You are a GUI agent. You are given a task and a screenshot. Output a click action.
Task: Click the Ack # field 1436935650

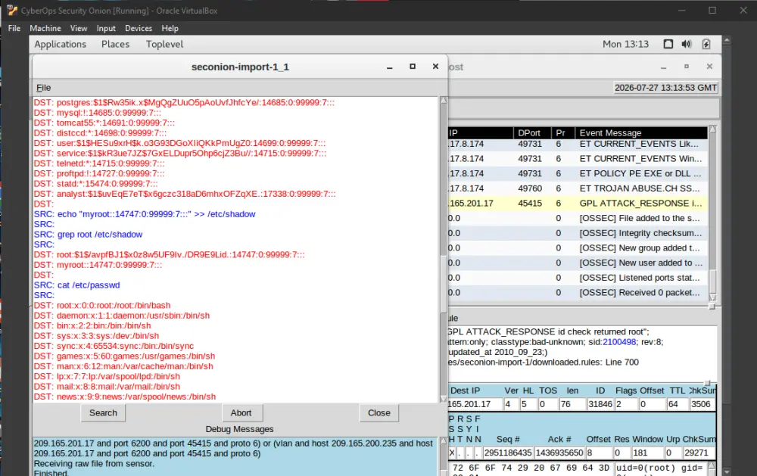tap(559, 453)
